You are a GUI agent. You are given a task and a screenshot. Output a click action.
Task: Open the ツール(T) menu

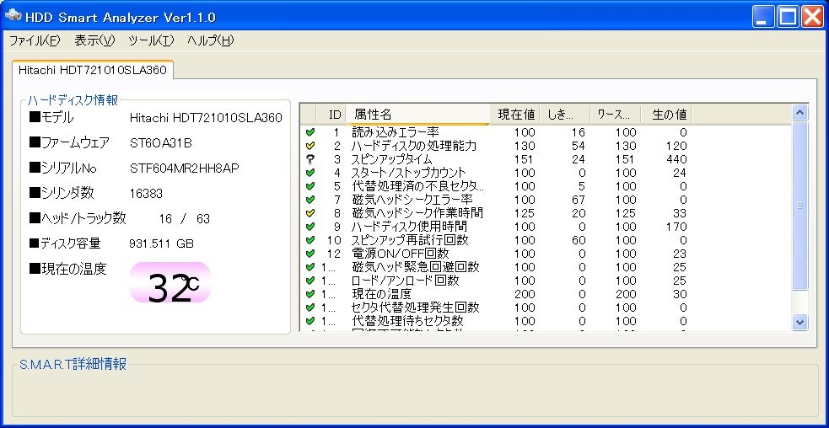pyautogui.click(x=151, y=40)
